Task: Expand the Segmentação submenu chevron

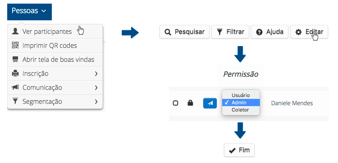Action: click(x=96, y=102)
